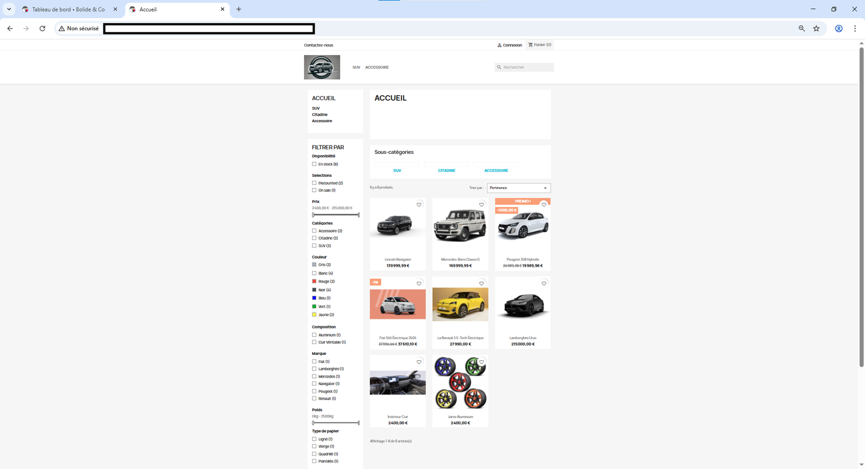Open the SUV sub-category link
This screenshot has height=469, width=865.
pyautogui.click(x=397, y=170)
